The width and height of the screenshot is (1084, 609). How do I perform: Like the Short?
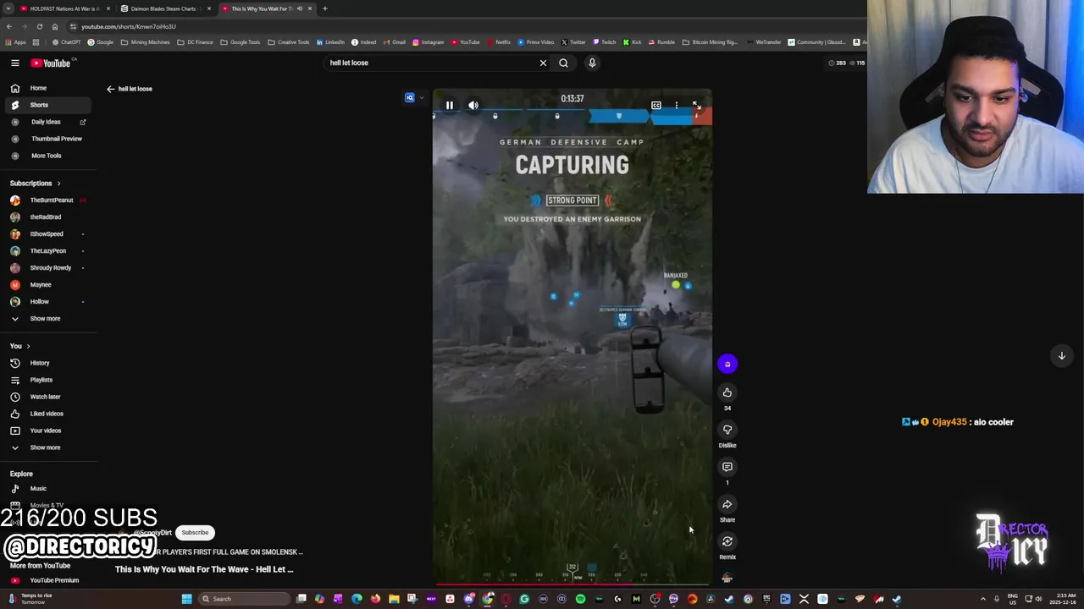(x=727, y=392)
